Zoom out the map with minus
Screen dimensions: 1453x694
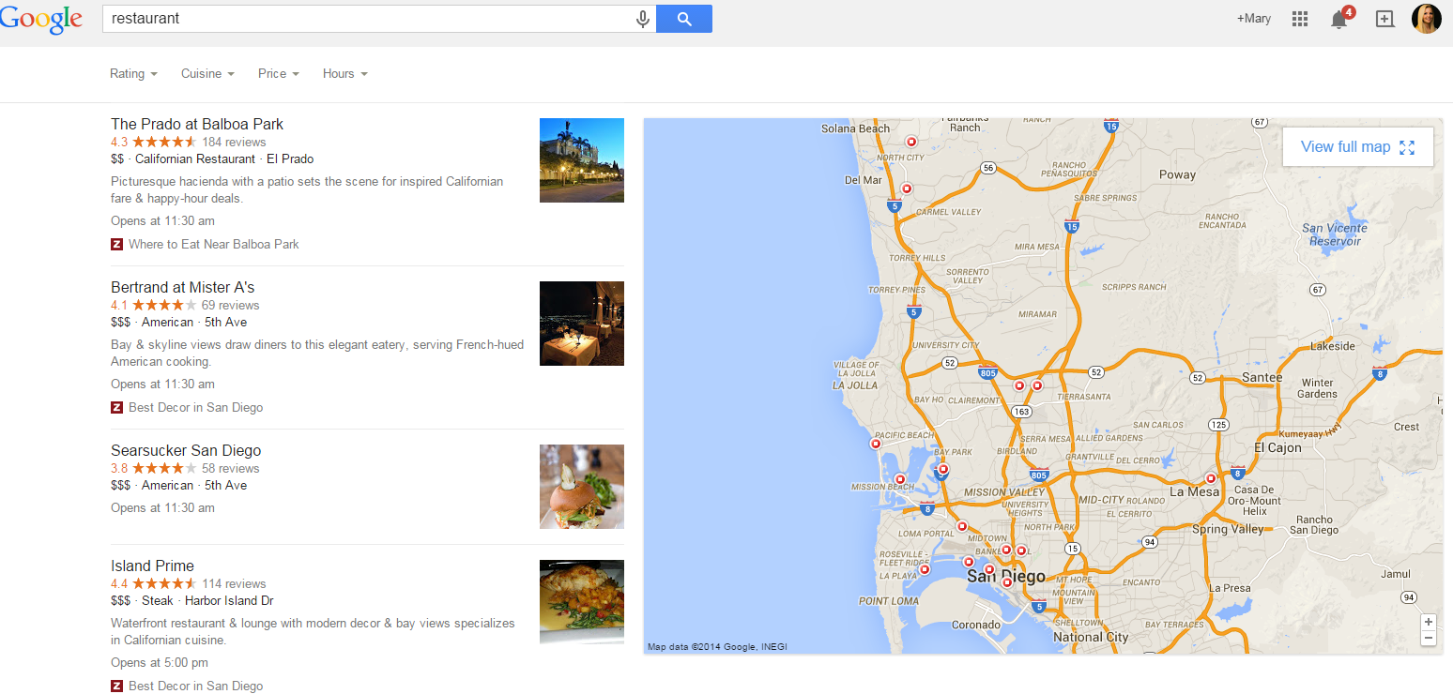[x=1429, y=639]
